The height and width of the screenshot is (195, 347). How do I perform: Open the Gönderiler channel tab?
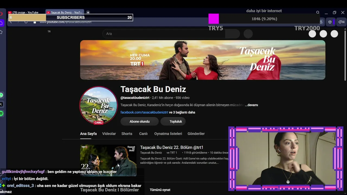point(196,134)
